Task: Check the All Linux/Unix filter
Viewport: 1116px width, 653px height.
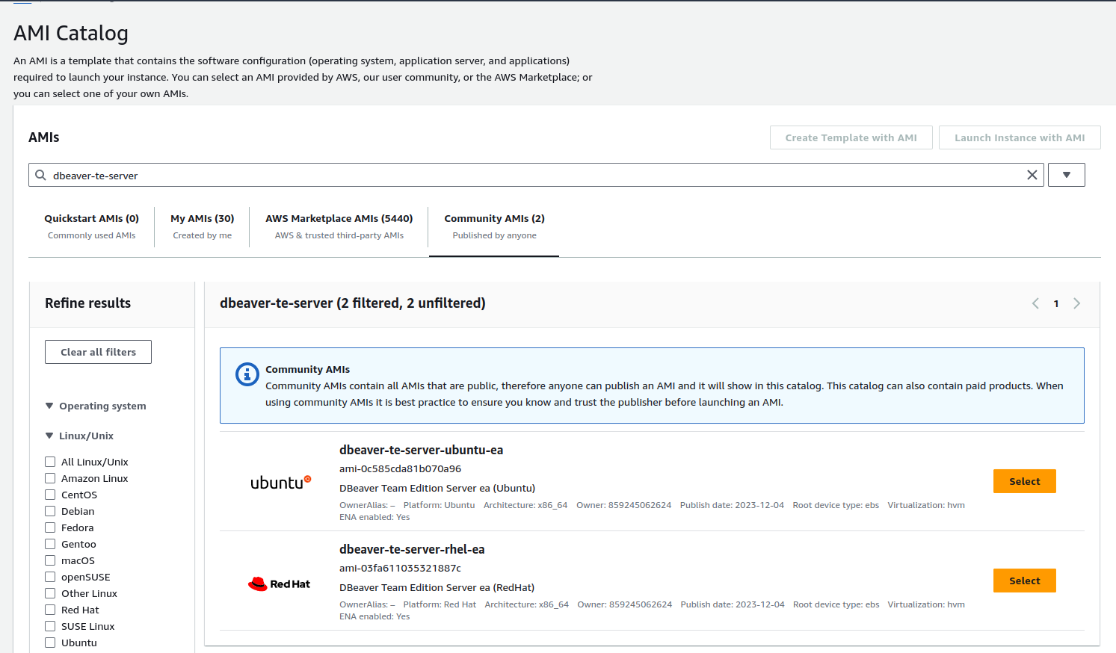Action: [x=50, y=462]
